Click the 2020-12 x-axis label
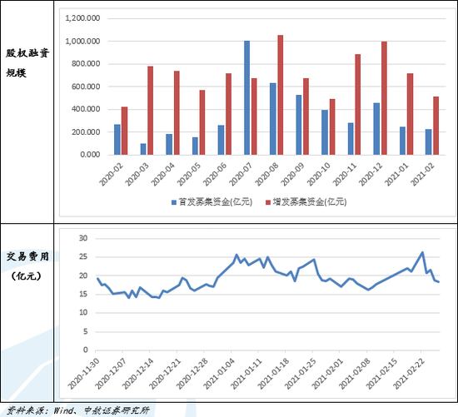Screen dimensions: 458x417 point(371,174)
